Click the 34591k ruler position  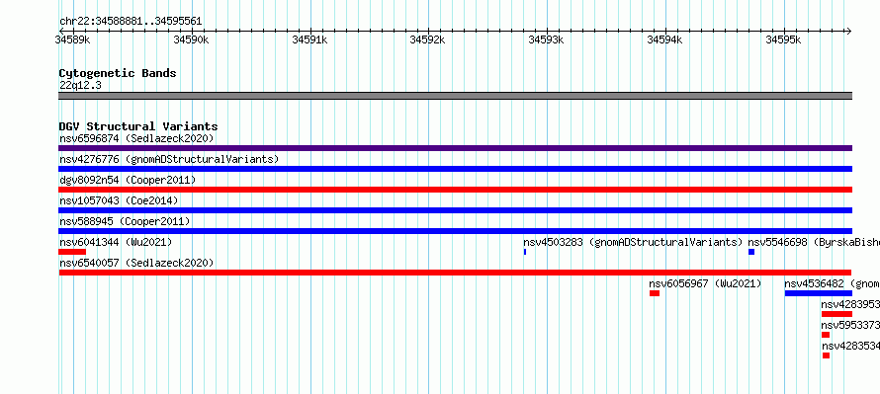pyautogui.click(x=309, y=39)
